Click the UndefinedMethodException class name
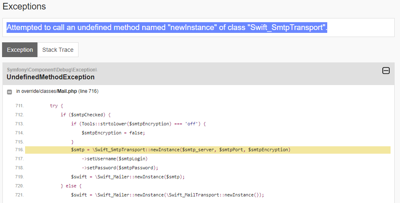Viewport: 400px width, 203px height. click(x=51, y=77)
